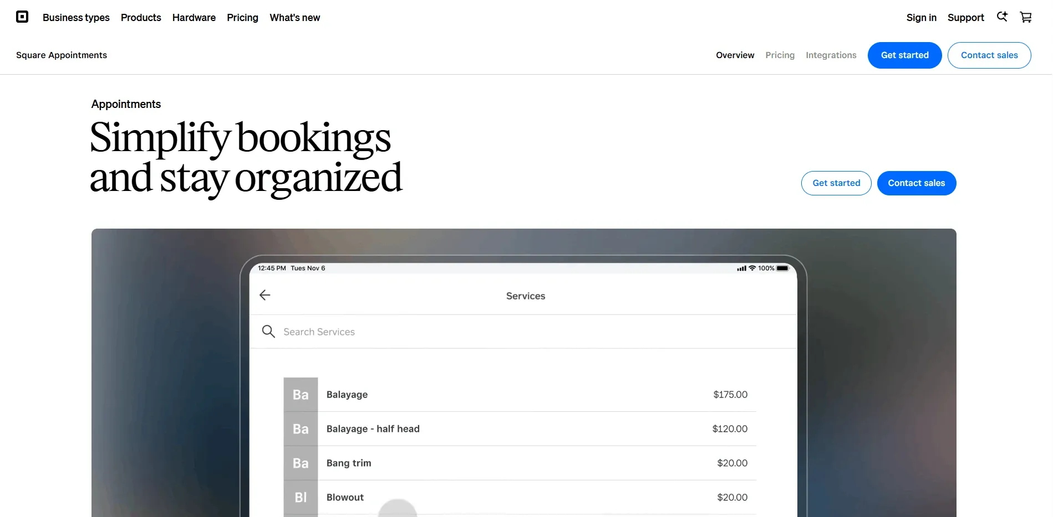The width and height of the screenshot is (1053, 517).
Task: Open the Support link
Action: (966, 18)
